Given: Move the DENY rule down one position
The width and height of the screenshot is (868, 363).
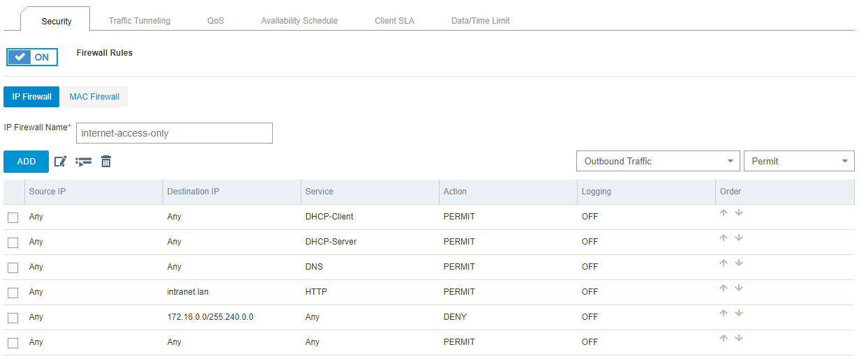Looking at the screenshot, I should 739,314.
